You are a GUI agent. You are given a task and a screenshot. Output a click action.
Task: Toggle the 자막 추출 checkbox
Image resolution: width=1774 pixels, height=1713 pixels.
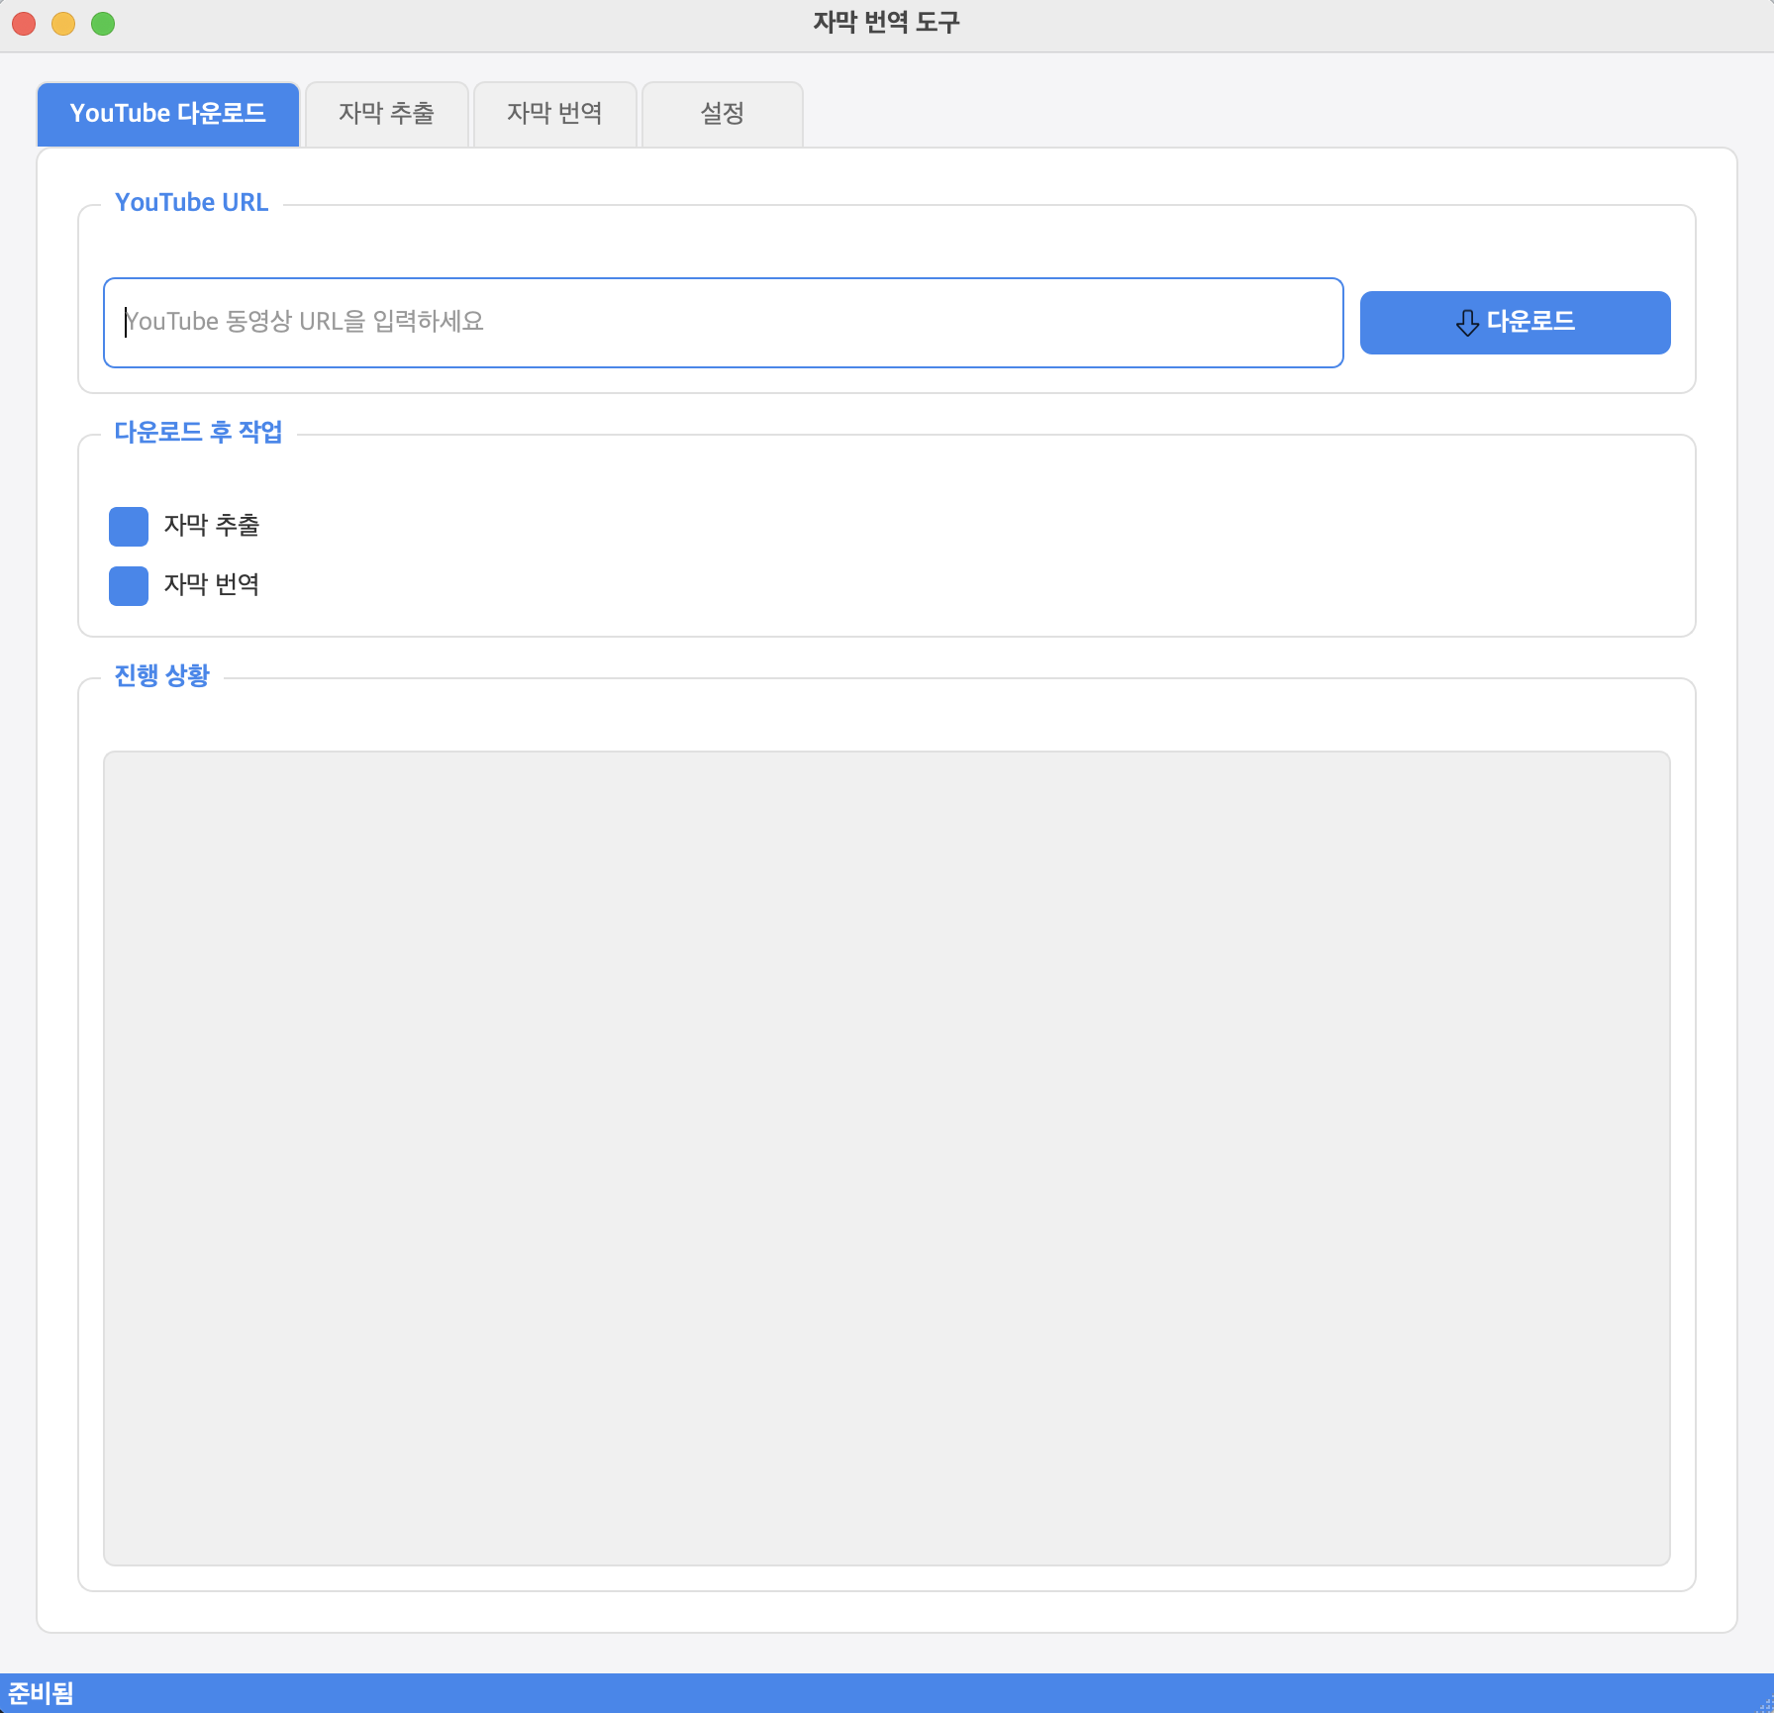click(x=129, y=527)
